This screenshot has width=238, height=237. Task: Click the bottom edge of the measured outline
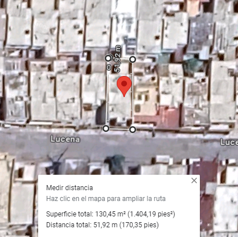point(119,129)
